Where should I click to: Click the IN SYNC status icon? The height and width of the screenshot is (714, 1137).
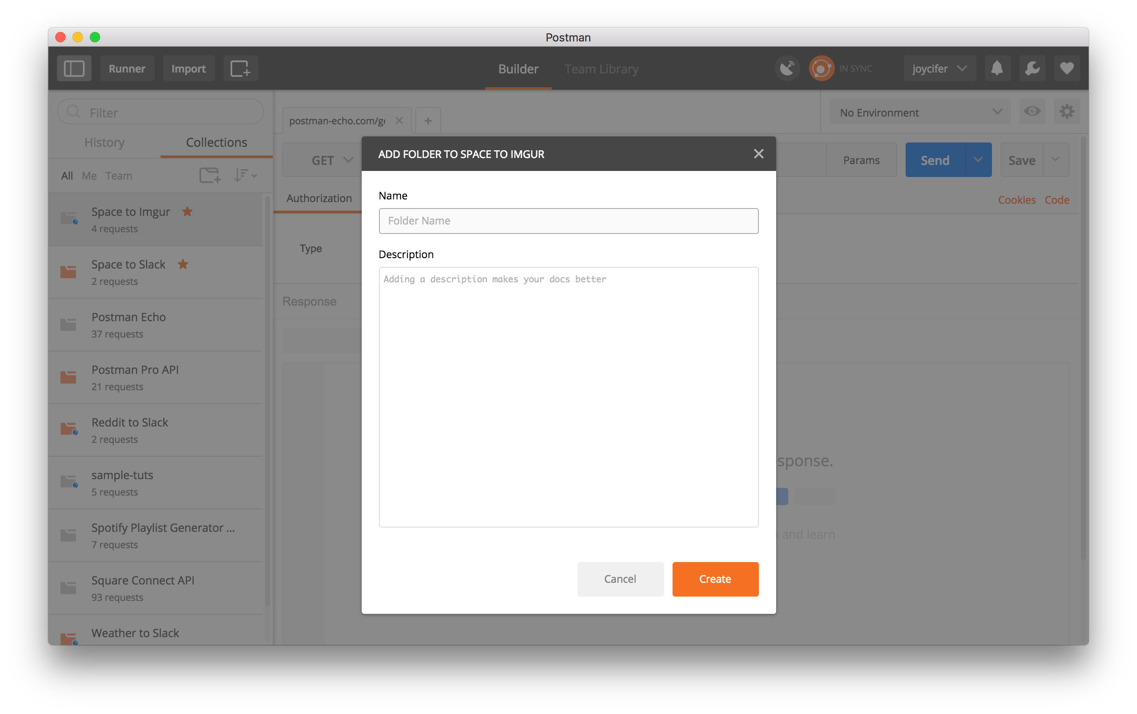click(x=821, y=68)
